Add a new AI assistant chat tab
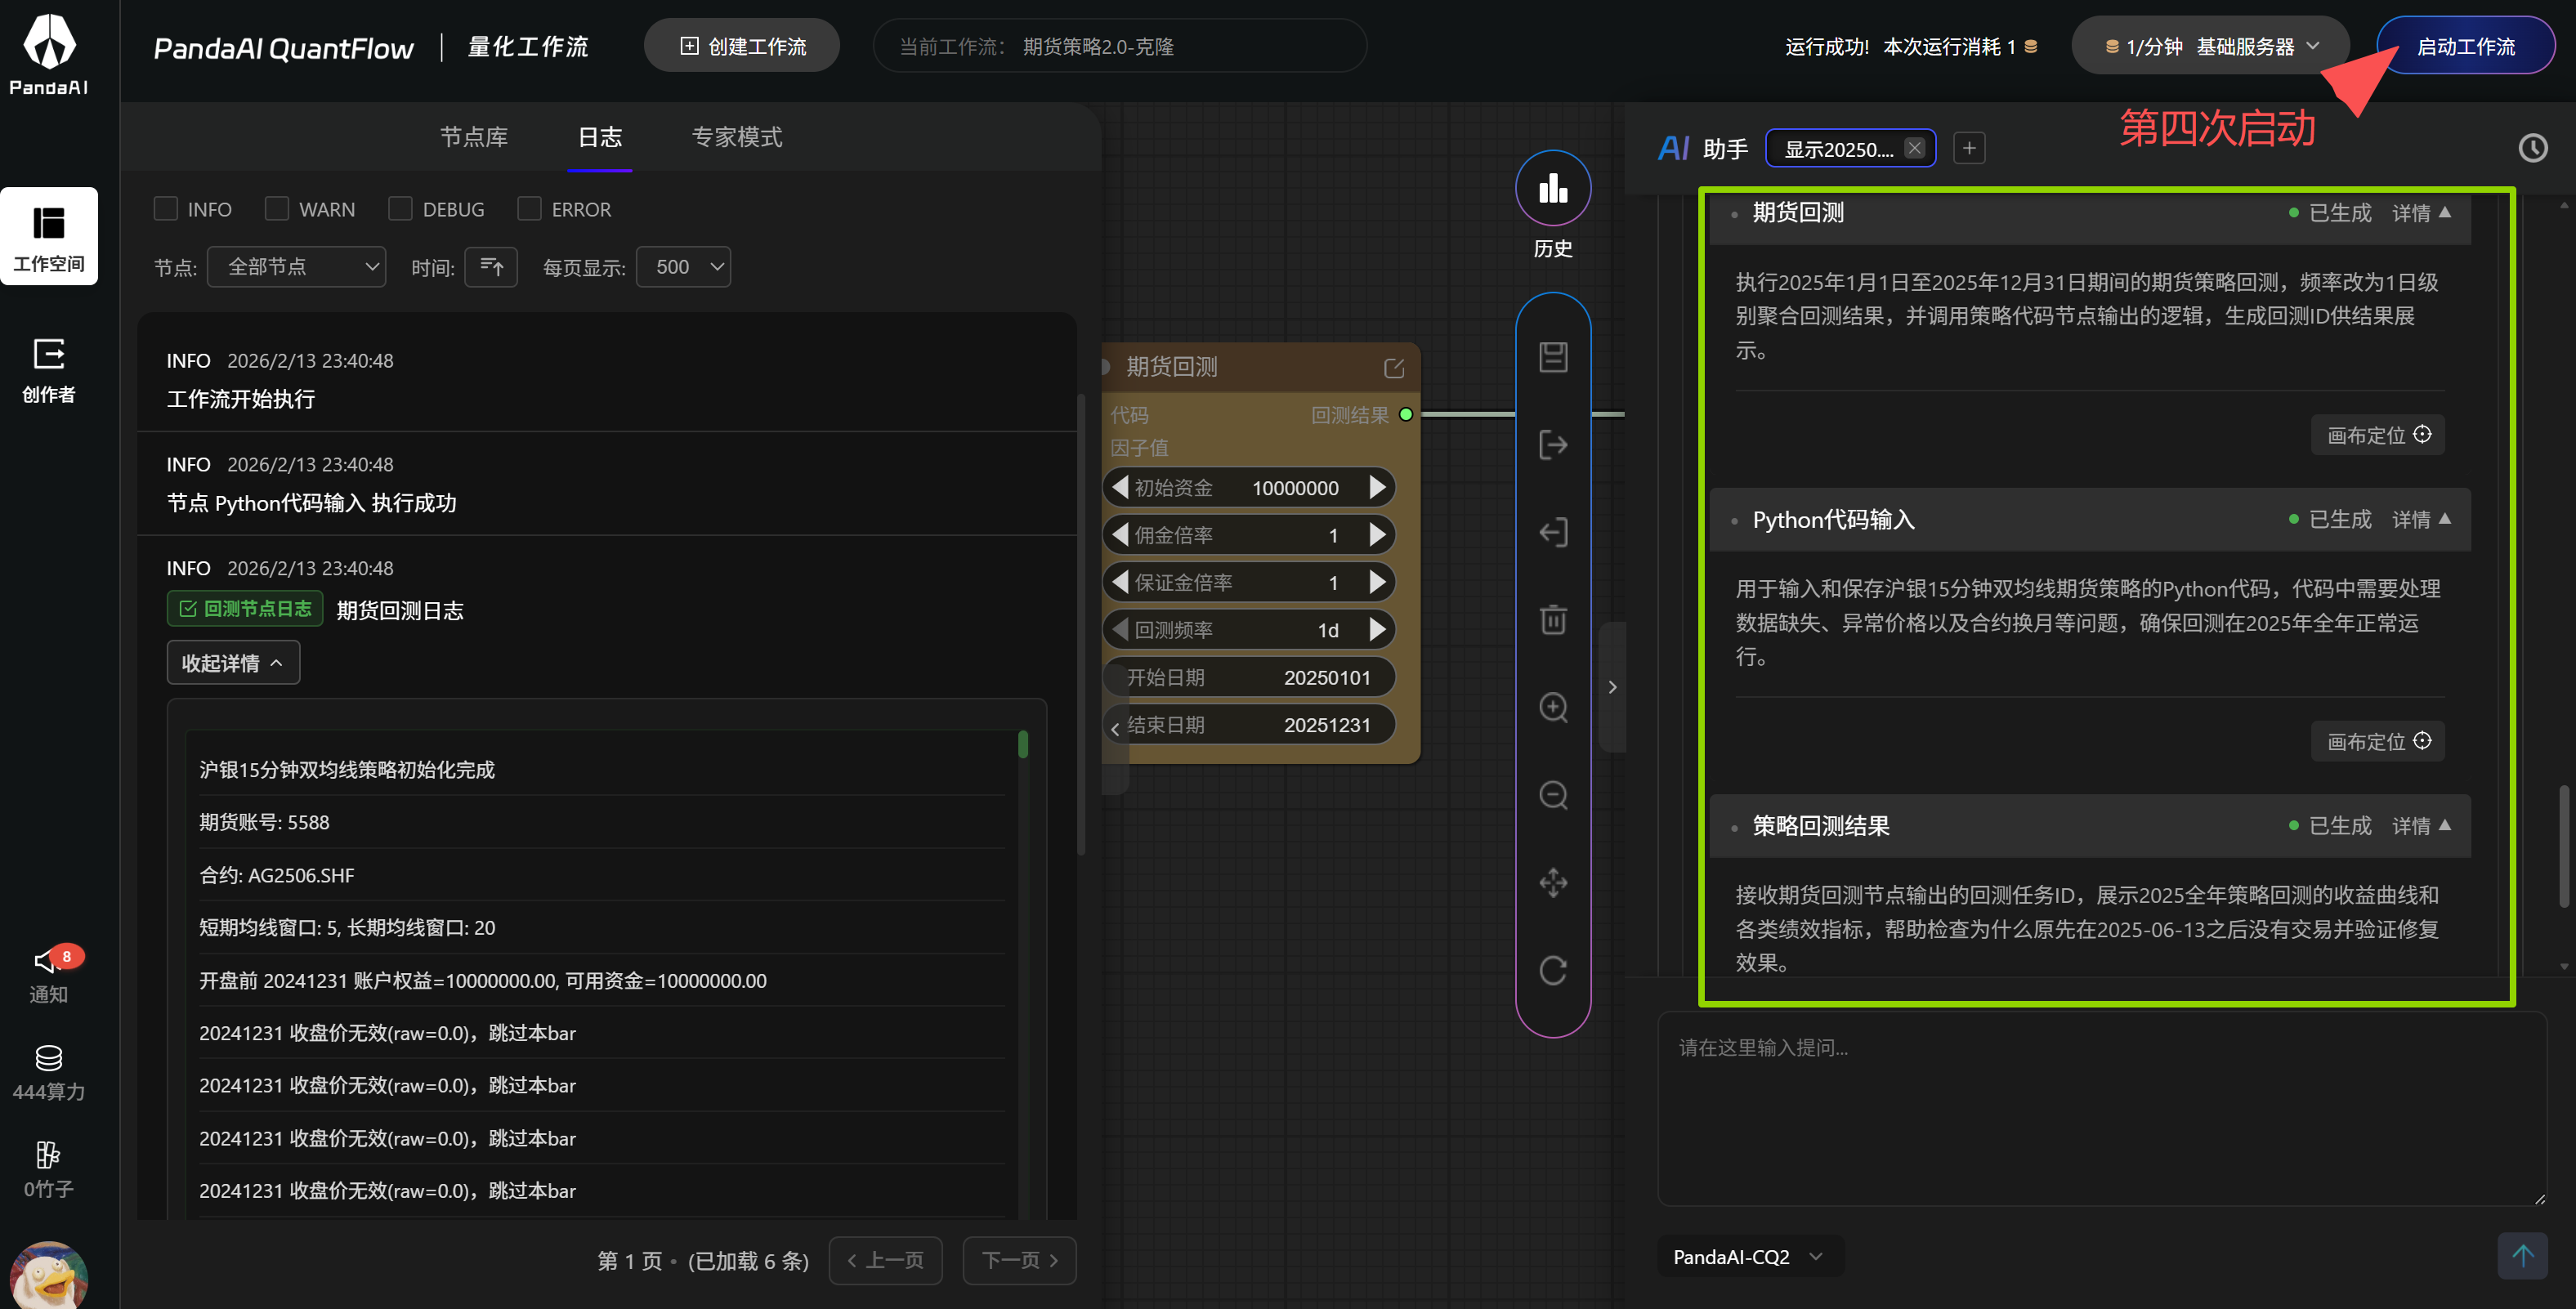2576x1309 pixels. 1969,149
